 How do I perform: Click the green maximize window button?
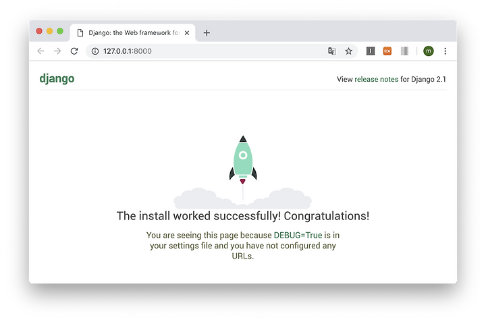60,31
